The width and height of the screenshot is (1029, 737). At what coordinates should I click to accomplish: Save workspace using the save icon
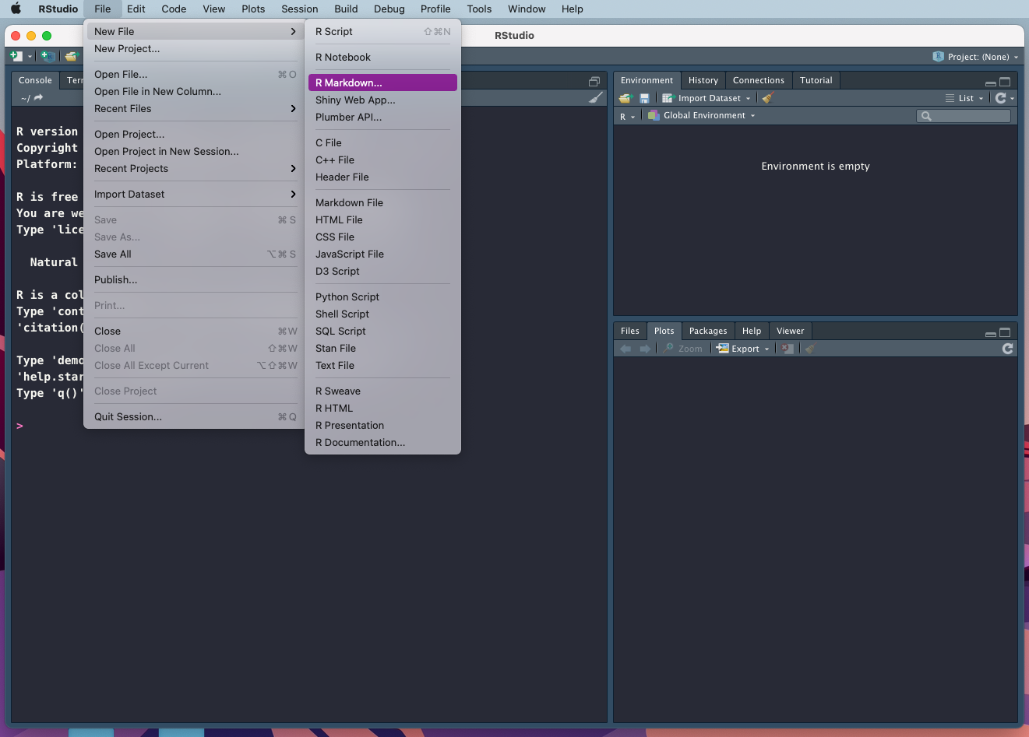coord(644,98)
